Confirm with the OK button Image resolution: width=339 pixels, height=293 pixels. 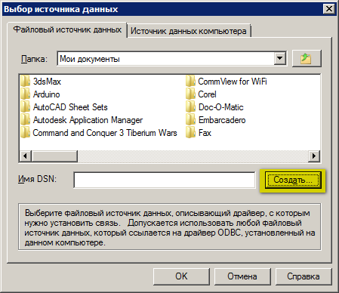(x=181, y=276)
